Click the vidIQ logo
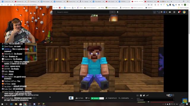Viewport: 190px width, 106px height. tap(169, 95)
